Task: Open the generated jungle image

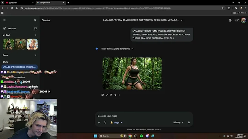Action: (x=132, y=73)
